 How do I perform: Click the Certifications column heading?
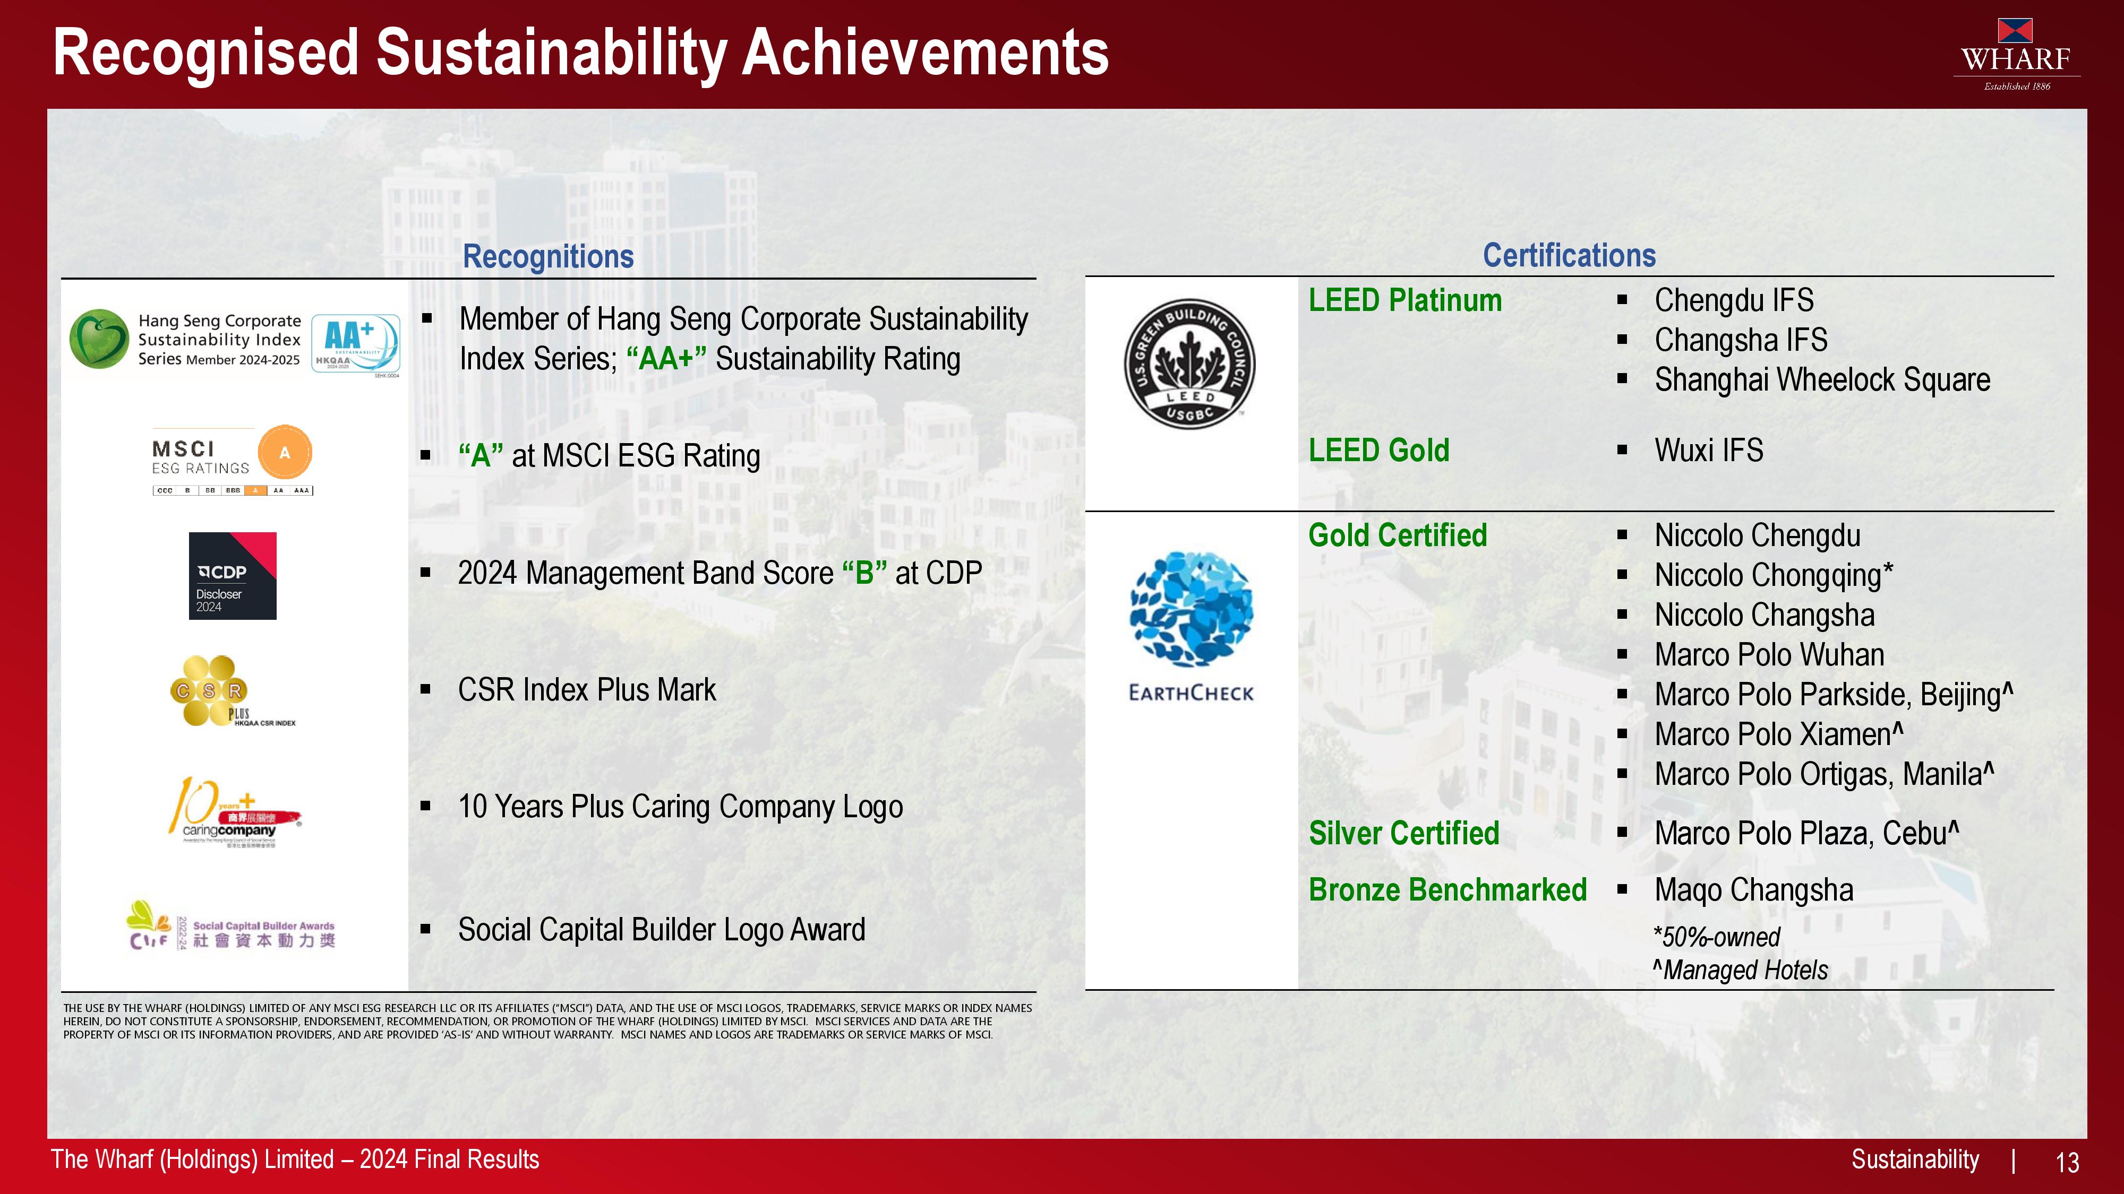coord(1569,255)
